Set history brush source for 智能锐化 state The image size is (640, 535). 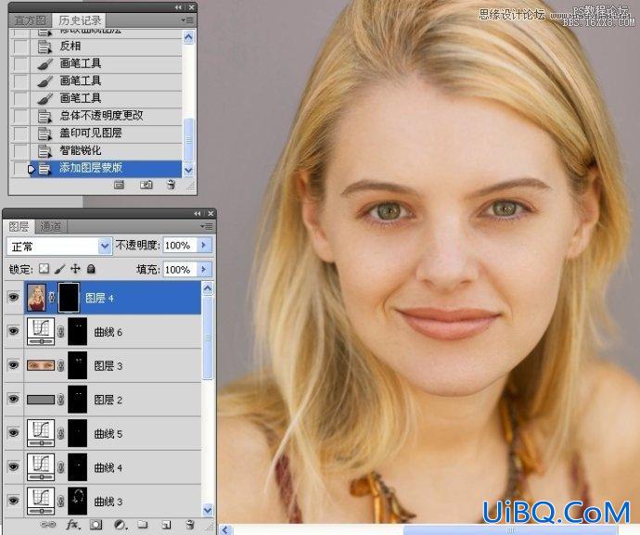click(20, 150)
